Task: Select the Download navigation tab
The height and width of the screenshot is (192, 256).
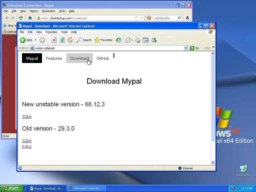Action: pos(79,58)
